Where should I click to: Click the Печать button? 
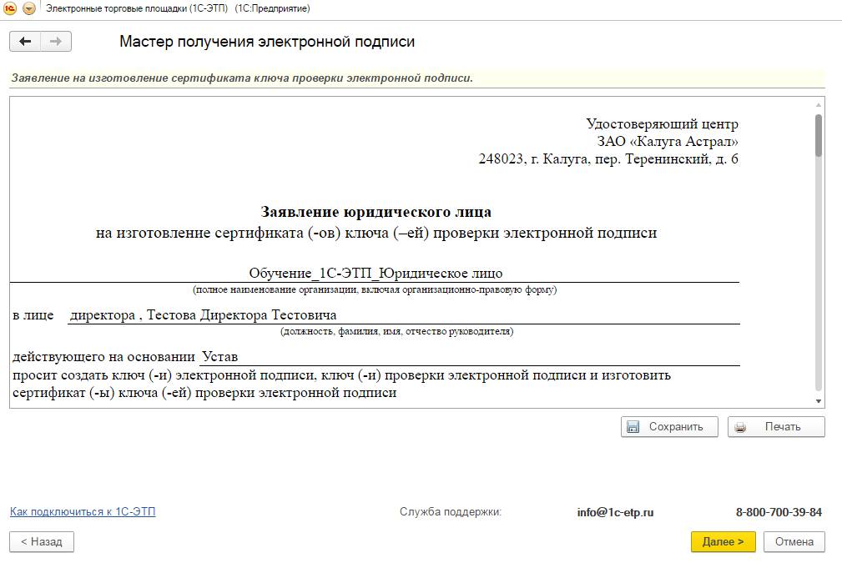pyautogui.click(x=776, y=427)
